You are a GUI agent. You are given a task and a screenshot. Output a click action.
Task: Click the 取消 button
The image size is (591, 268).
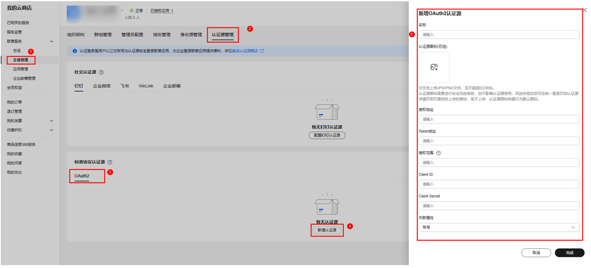tap(536, 253)
